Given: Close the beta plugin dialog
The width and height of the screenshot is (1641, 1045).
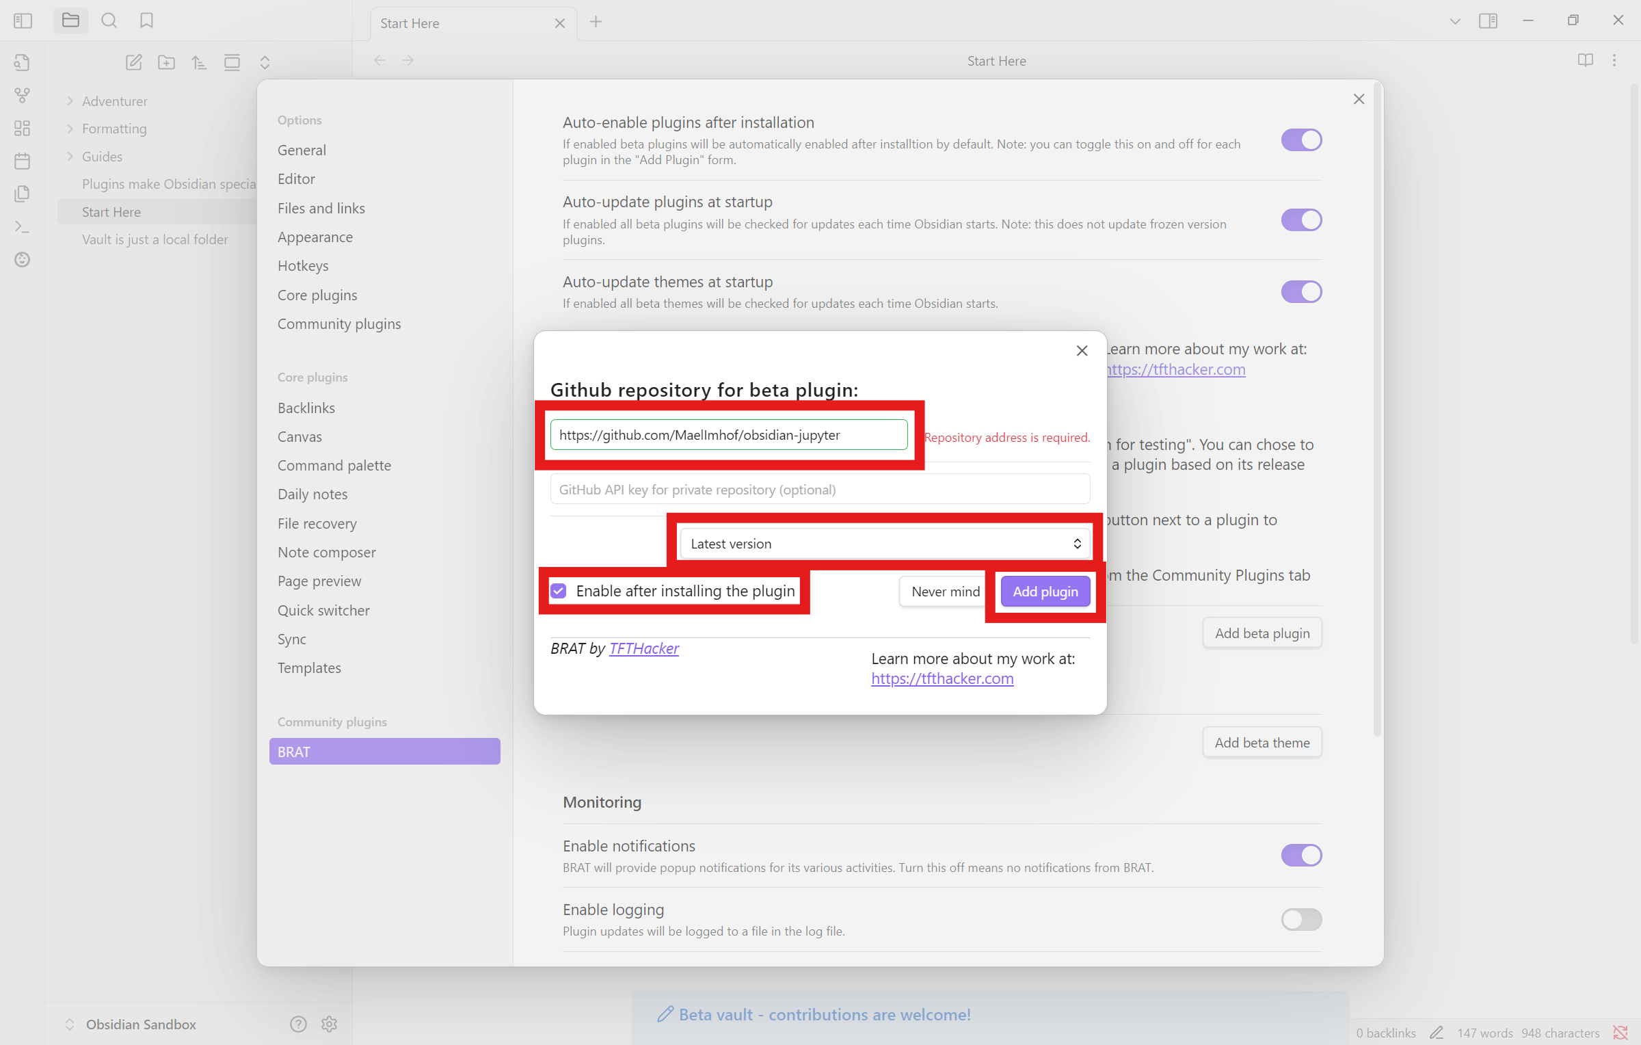Looking at the screenshot, I should pyautogui.click(x=1082, y=351).
